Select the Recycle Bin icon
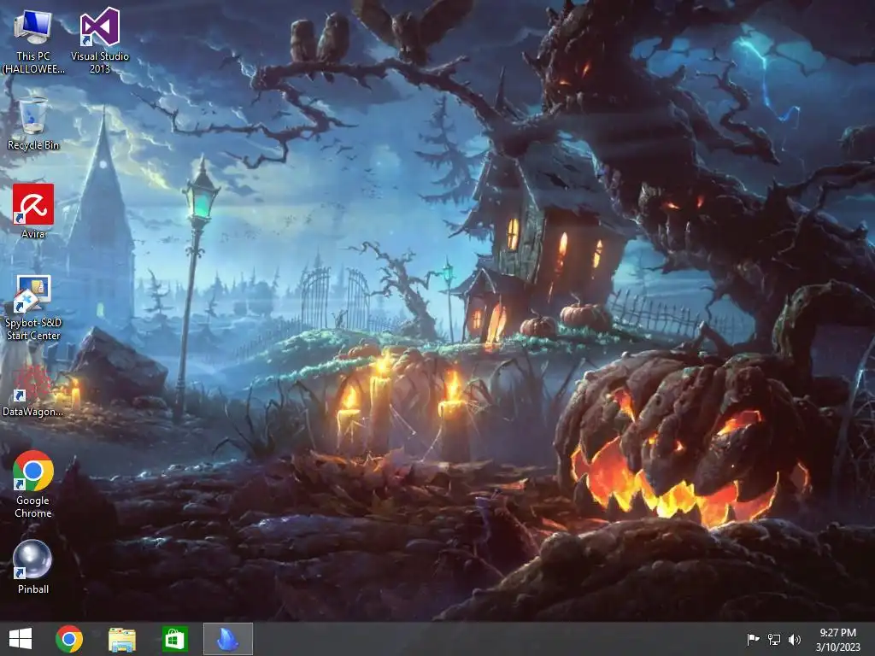The image size is (875, 656). coord(33,123)
